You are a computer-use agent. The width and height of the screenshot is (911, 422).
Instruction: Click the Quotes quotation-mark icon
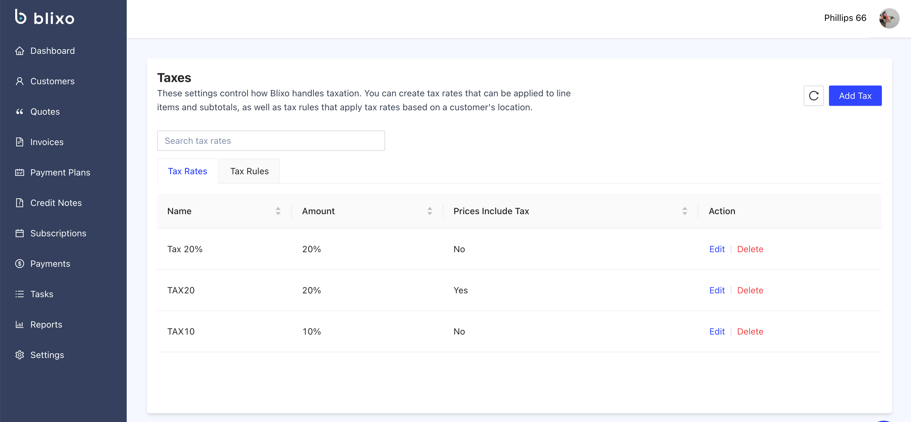19,112
